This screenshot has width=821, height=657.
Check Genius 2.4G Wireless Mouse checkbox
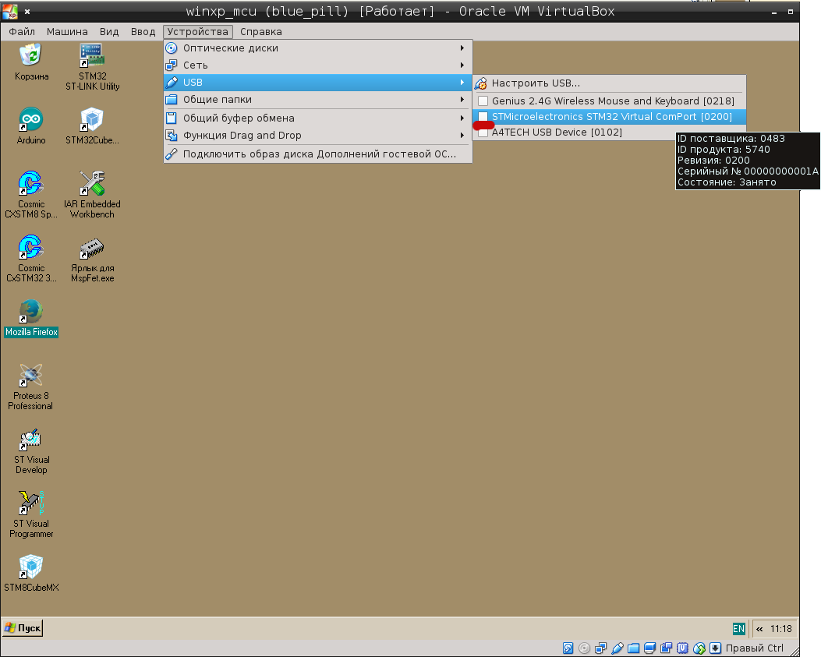point(483,101)
